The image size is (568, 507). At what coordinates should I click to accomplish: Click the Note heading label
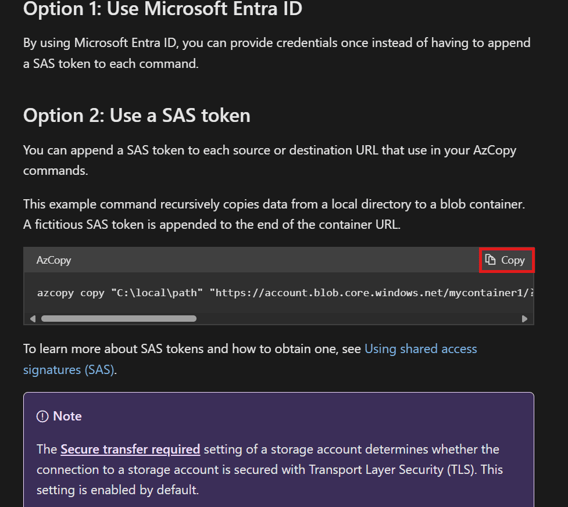point(67,416)
